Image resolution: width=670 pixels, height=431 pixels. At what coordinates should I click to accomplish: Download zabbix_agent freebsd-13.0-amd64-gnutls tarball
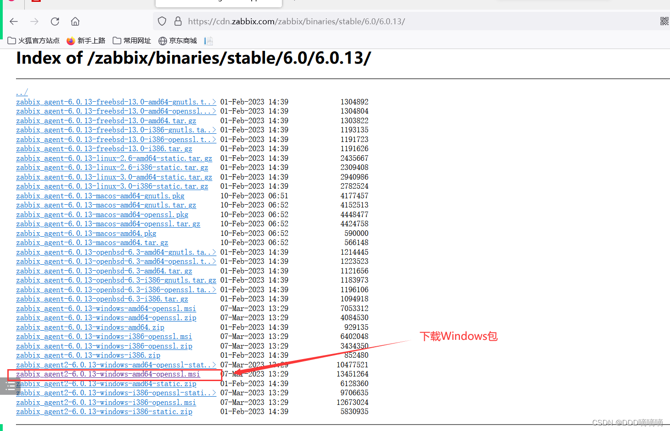coord(116,102)
